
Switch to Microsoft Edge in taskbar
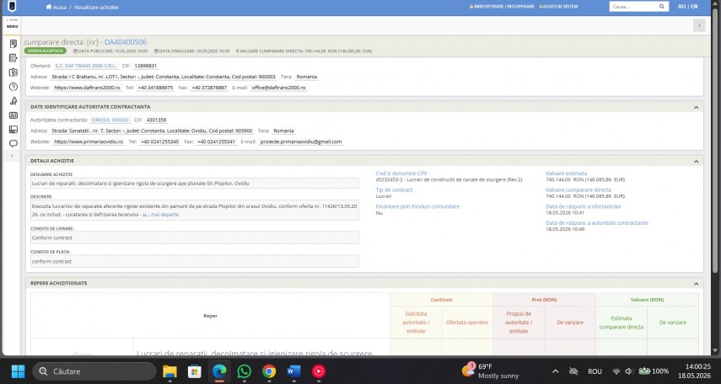pos(219,371)
